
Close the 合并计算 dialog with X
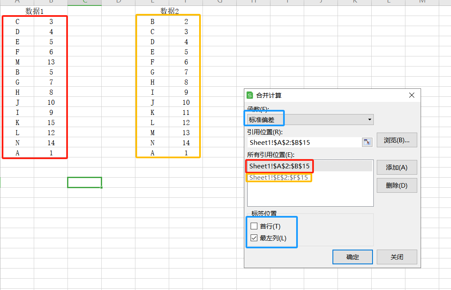coord(412,95)
